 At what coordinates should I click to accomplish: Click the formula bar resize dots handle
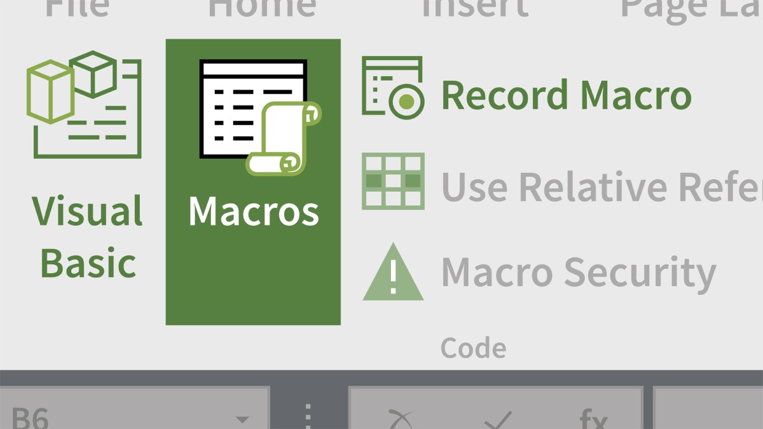tap(308, 417)
